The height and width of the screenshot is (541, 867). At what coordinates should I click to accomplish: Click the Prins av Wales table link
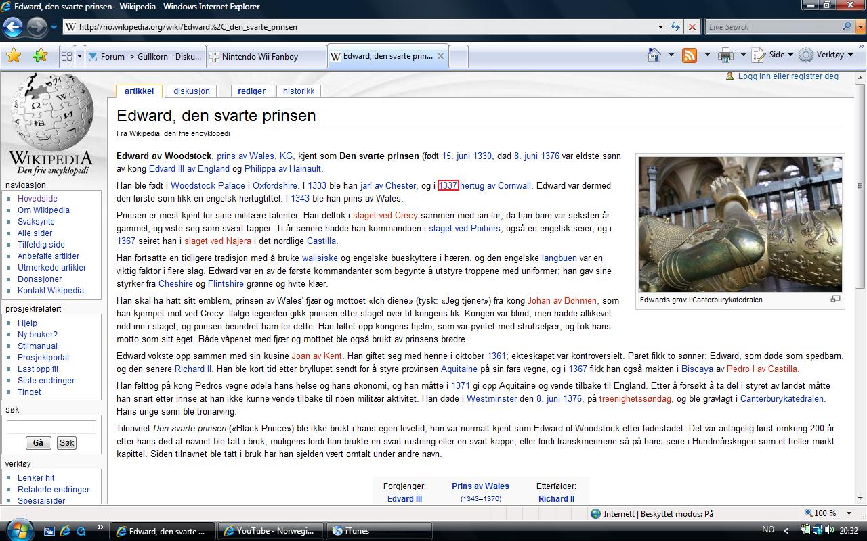pyautogui.click(x=480, y=486)
